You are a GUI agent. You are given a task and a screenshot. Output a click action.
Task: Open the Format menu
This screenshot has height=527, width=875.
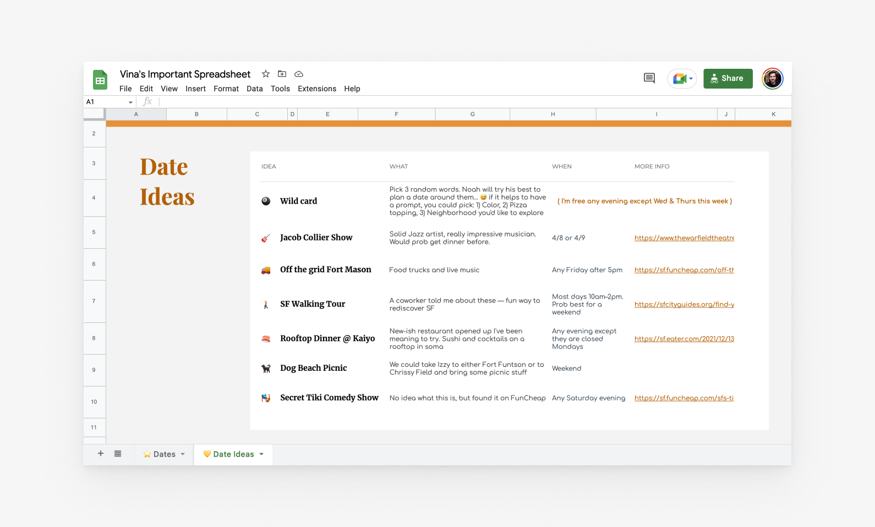(226, 89)
